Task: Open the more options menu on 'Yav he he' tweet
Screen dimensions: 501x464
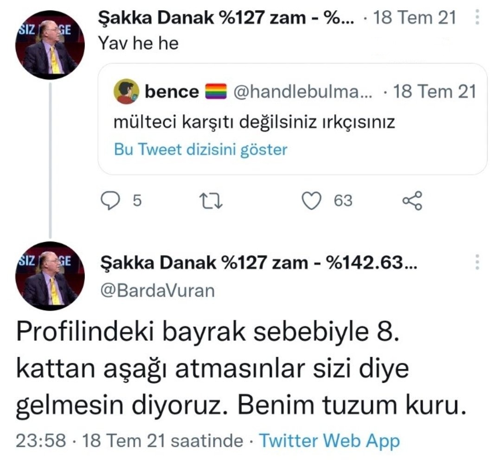Action: coord(478,19)
